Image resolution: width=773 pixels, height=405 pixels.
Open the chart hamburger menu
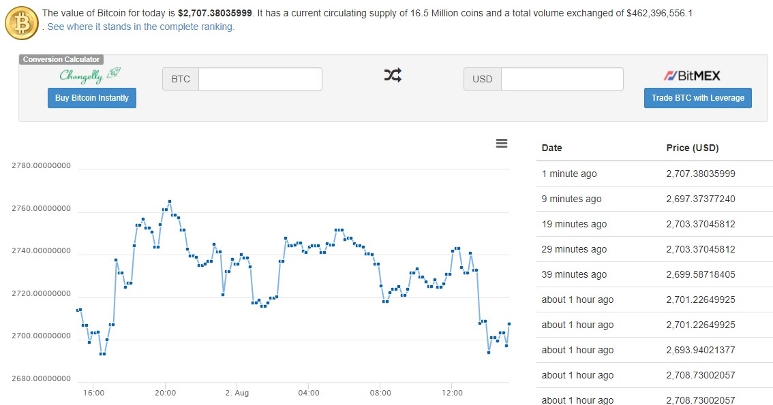502,143
